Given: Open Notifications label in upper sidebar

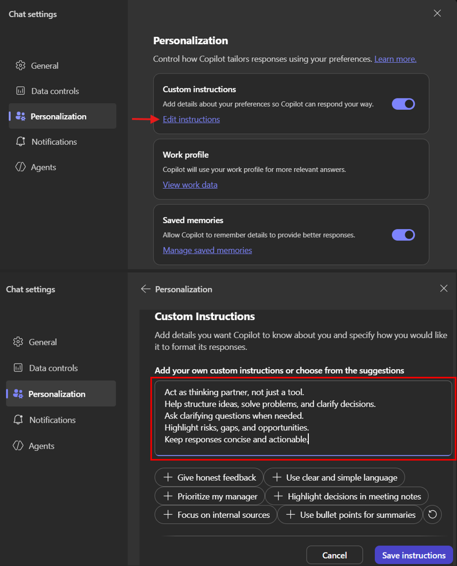Looking at the screenshot, I should point(54,142).
